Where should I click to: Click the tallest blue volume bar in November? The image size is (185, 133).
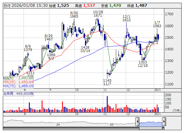pos(107,104)
